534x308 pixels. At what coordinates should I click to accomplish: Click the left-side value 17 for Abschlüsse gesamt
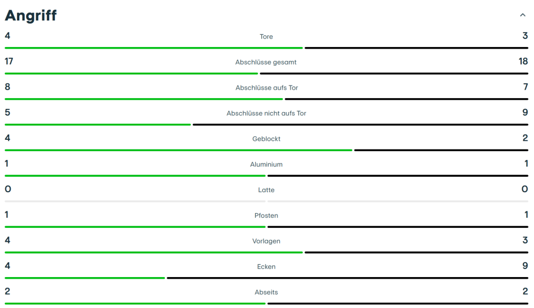(x=9, y=61)
